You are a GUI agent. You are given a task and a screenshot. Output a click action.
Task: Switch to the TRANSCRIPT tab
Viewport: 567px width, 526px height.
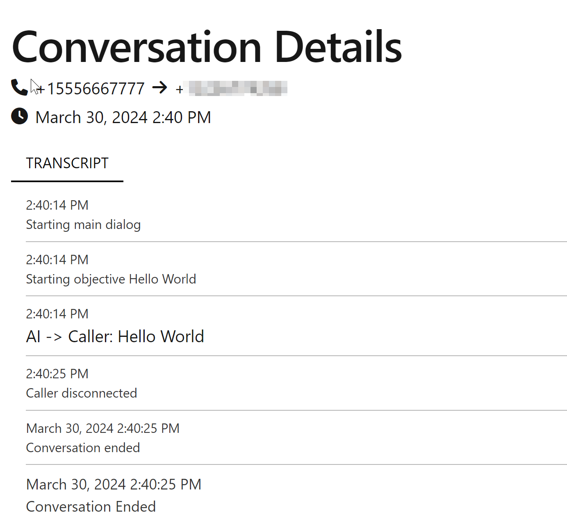coord(67,163)
